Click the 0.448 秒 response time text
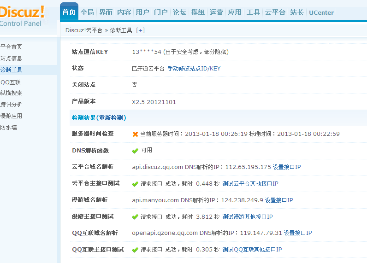This screenshot has width=367, height=263. tap(207, 184)
